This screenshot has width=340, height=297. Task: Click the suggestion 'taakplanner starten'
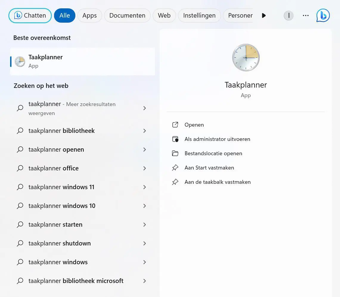click(x=83, y=225)
